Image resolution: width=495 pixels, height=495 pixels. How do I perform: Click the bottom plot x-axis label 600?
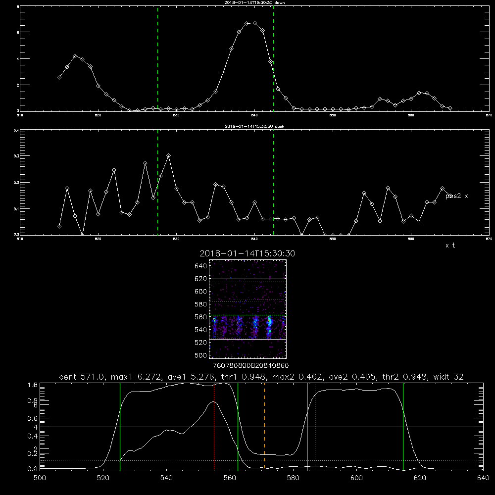coord(357,478)
